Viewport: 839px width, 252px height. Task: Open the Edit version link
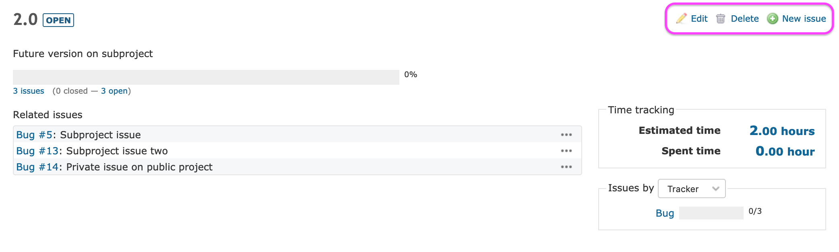tap(699, 18)
